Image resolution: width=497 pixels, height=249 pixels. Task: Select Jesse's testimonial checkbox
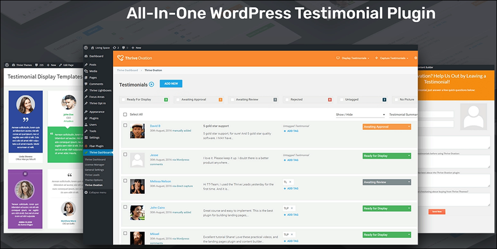pos(125,154)
